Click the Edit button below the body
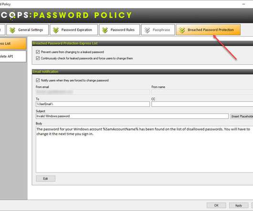The height and width of the screenshot is (211, 253). (x=45, y=179)
